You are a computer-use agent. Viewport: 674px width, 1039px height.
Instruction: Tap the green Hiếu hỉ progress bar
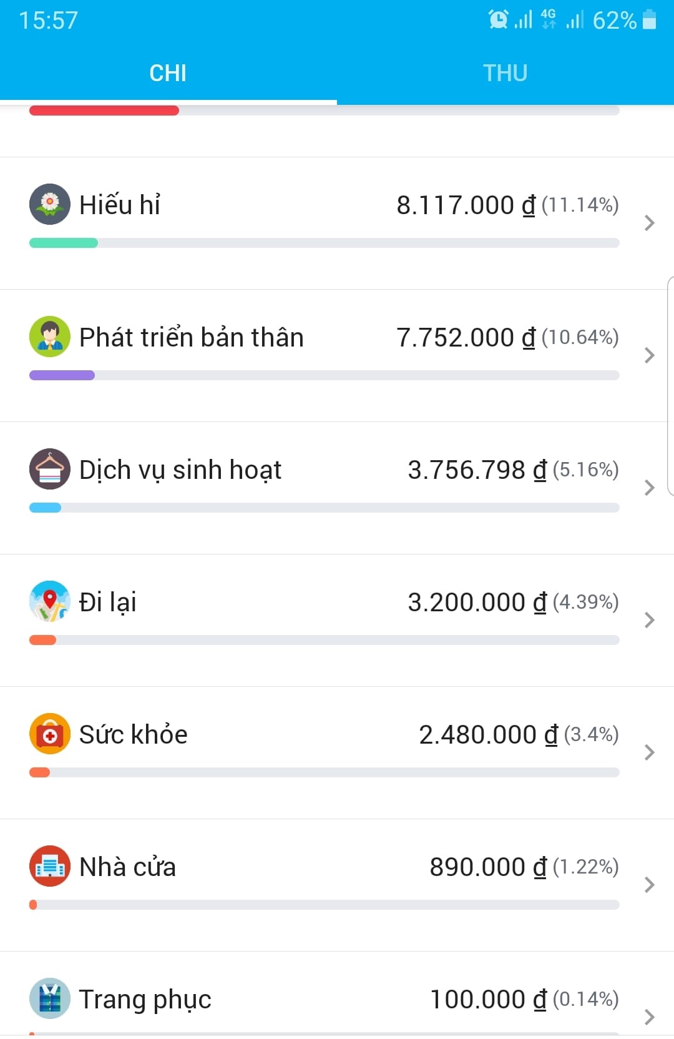pyautogui.click(x=64, y=243)
